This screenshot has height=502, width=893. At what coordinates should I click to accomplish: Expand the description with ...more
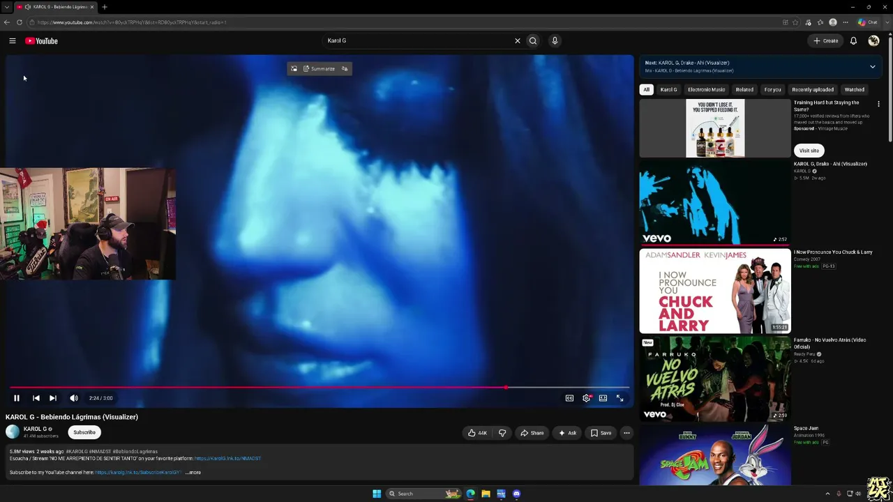point(193,473)
